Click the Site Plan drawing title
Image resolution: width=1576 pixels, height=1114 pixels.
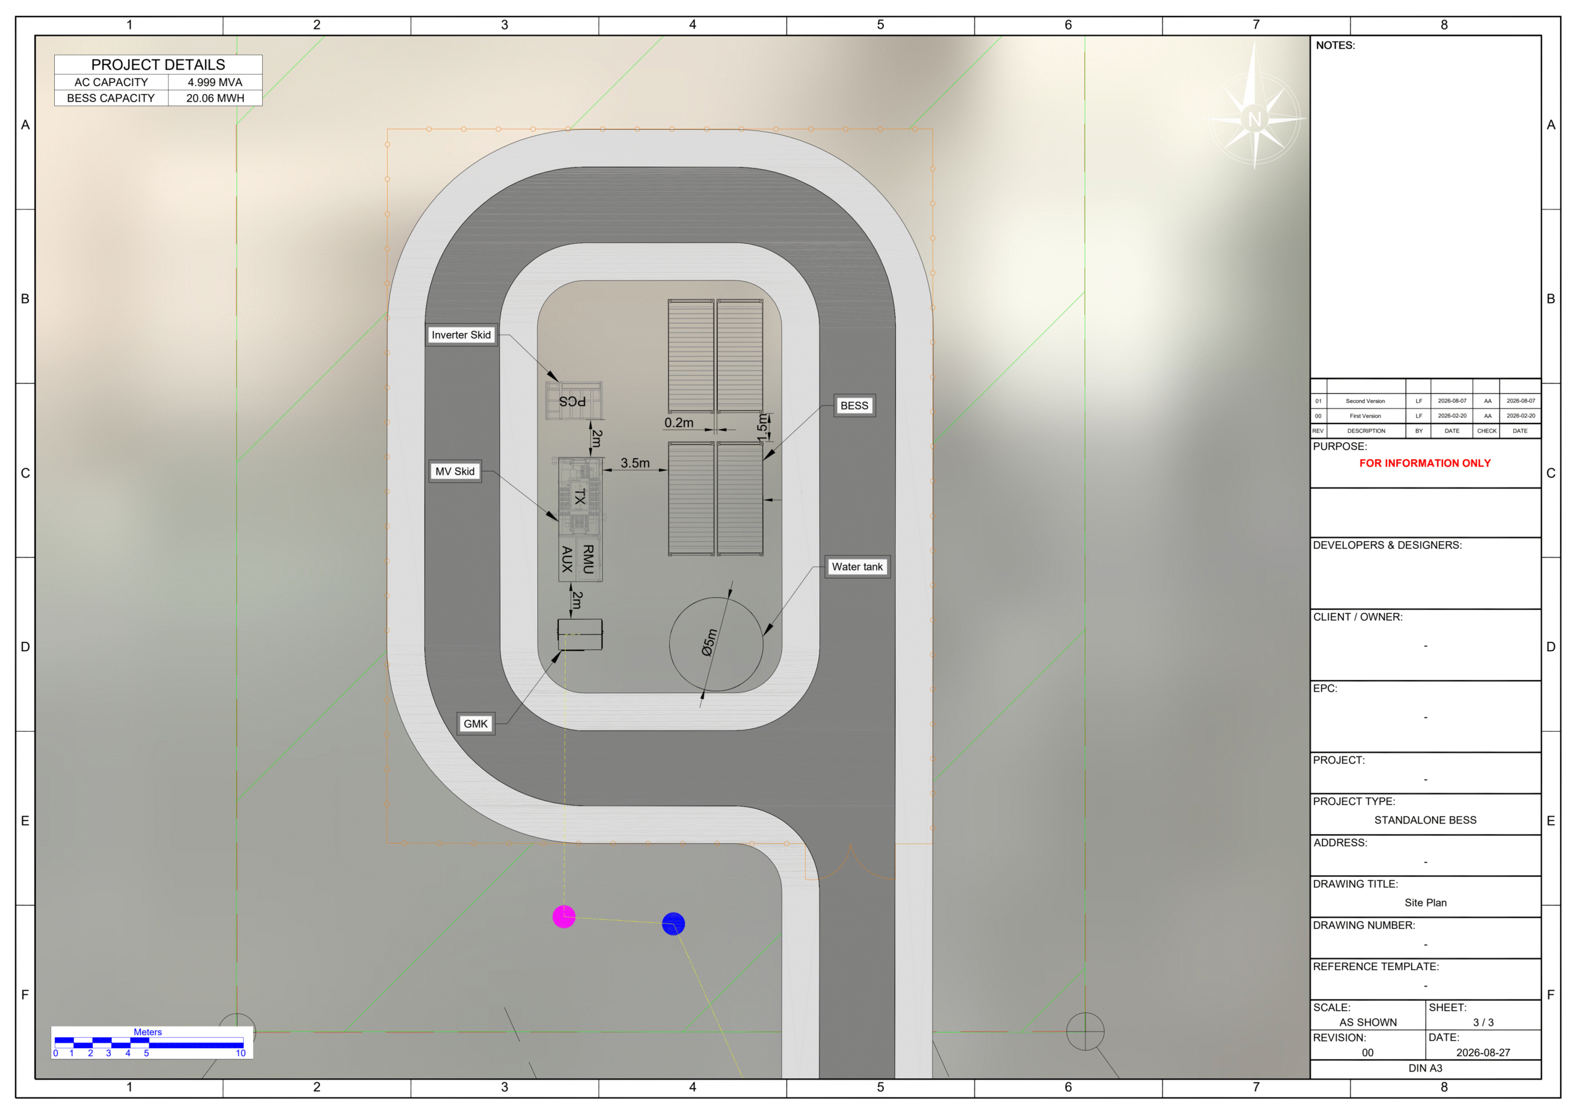point(1425,903)
